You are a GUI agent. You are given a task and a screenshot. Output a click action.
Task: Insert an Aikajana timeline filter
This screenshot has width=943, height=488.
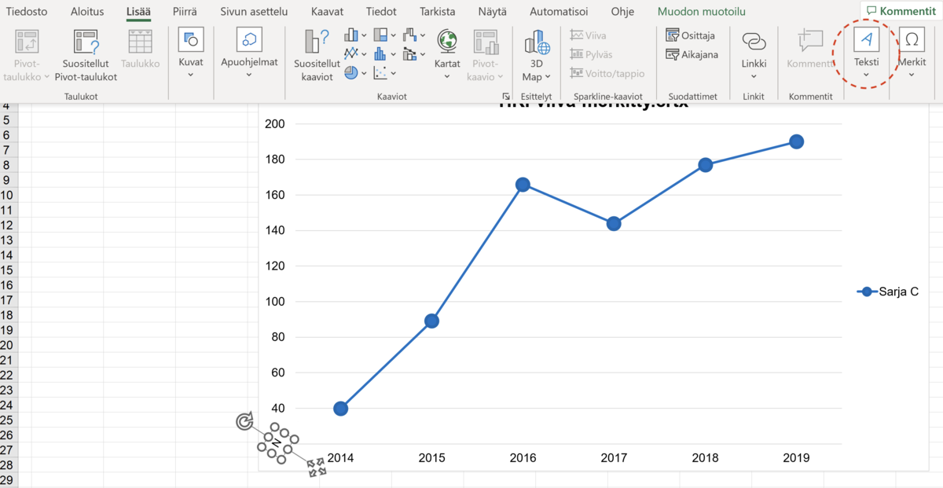point(692,54)
